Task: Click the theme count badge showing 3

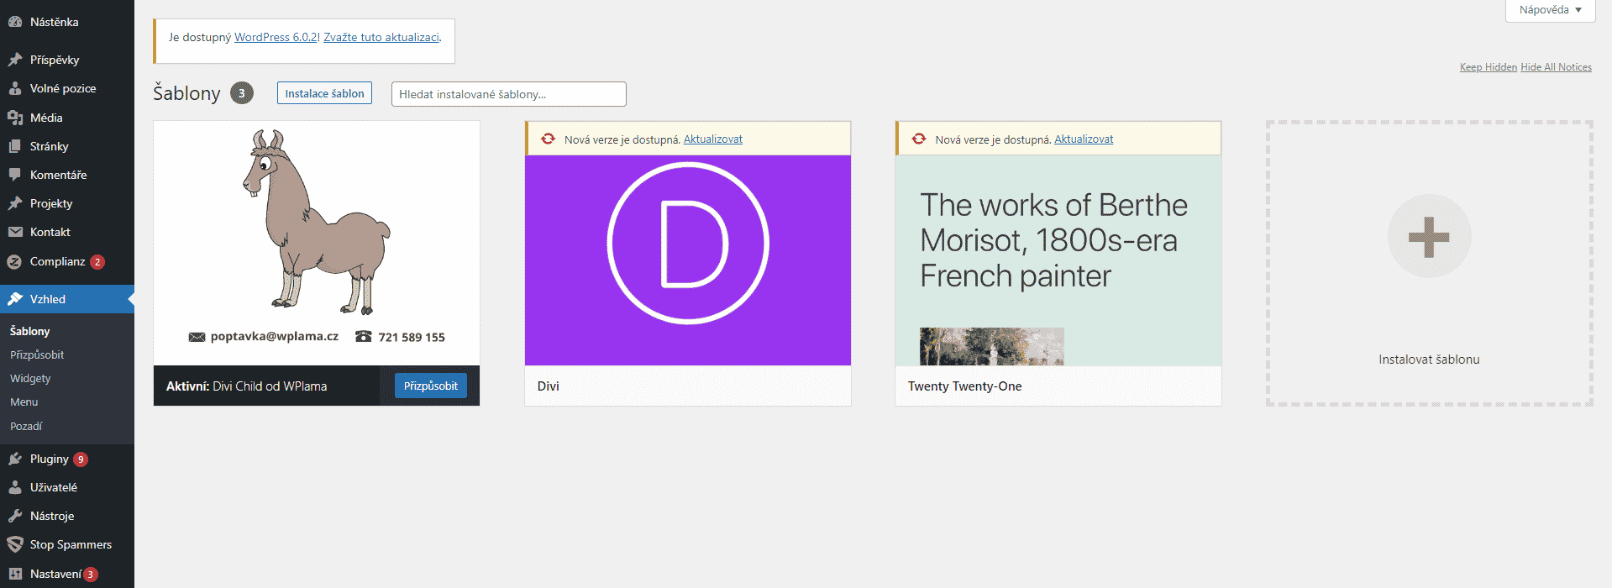Action: pyautogui.click(x=242, y=93)
